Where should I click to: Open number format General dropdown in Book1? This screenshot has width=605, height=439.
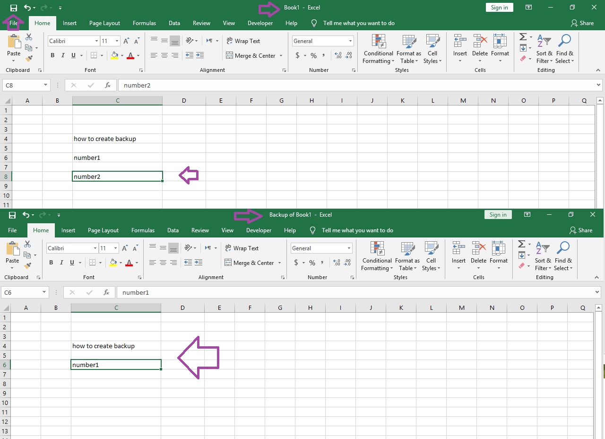[x=350, y=41]
